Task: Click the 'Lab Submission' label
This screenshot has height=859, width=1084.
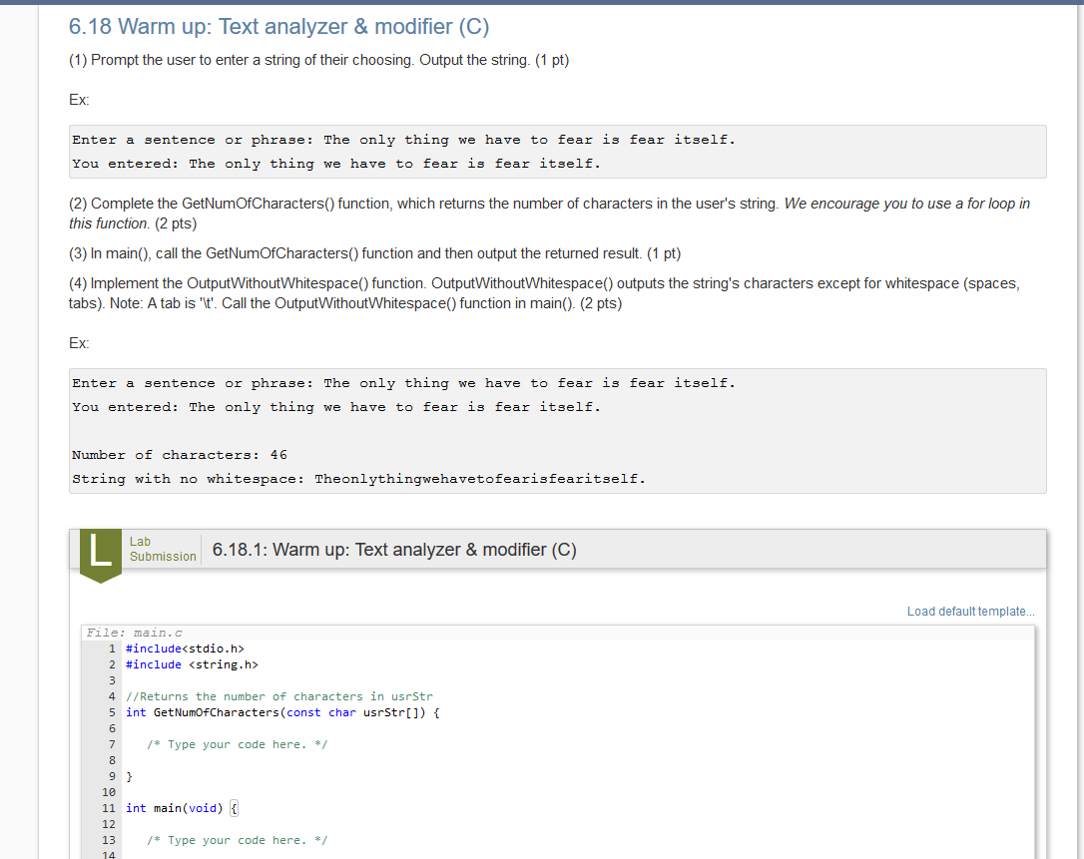Action: click(x=162, y=549)
